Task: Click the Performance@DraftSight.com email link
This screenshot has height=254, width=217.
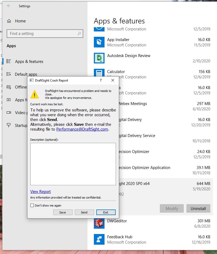Action: point(82,129)
